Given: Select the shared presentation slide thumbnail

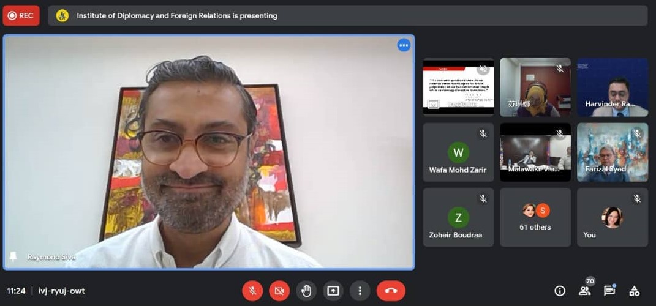Looking at the screenshot, I should click(x=458, y=87).
